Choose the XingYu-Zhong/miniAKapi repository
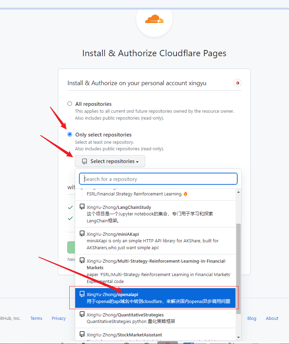The image size is (289, 344). pyautogui.click(x=155, y=241)
